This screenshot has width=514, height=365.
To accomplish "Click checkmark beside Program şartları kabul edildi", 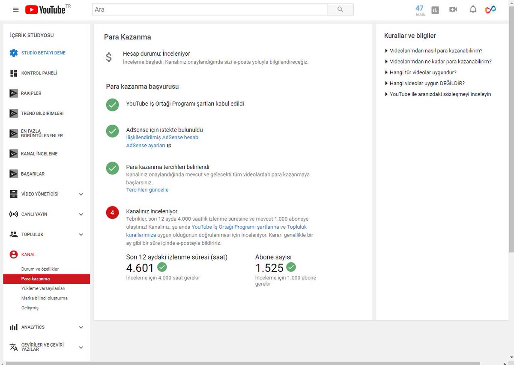I will click(x=112, y=105).
